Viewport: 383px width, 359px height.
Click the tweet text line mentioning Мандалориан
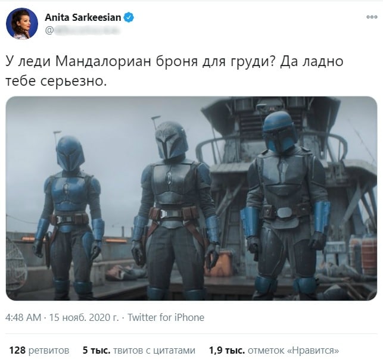click(175, 61)
